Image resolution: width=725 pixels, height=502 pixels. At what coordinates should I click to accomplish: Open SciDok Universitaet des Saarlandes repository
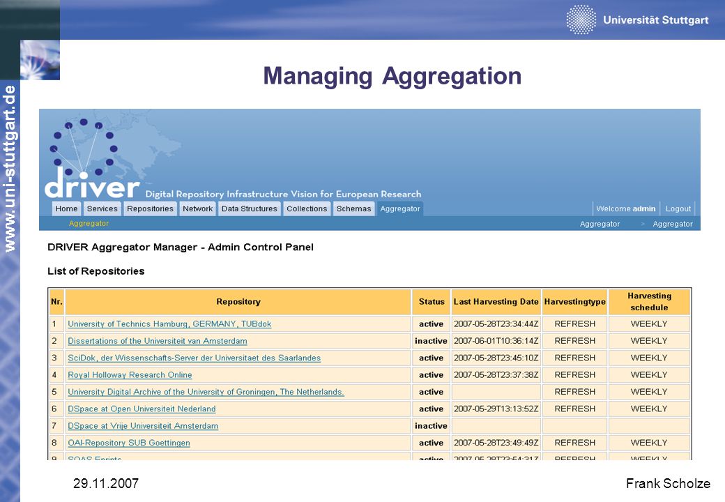tap(194, 358)
